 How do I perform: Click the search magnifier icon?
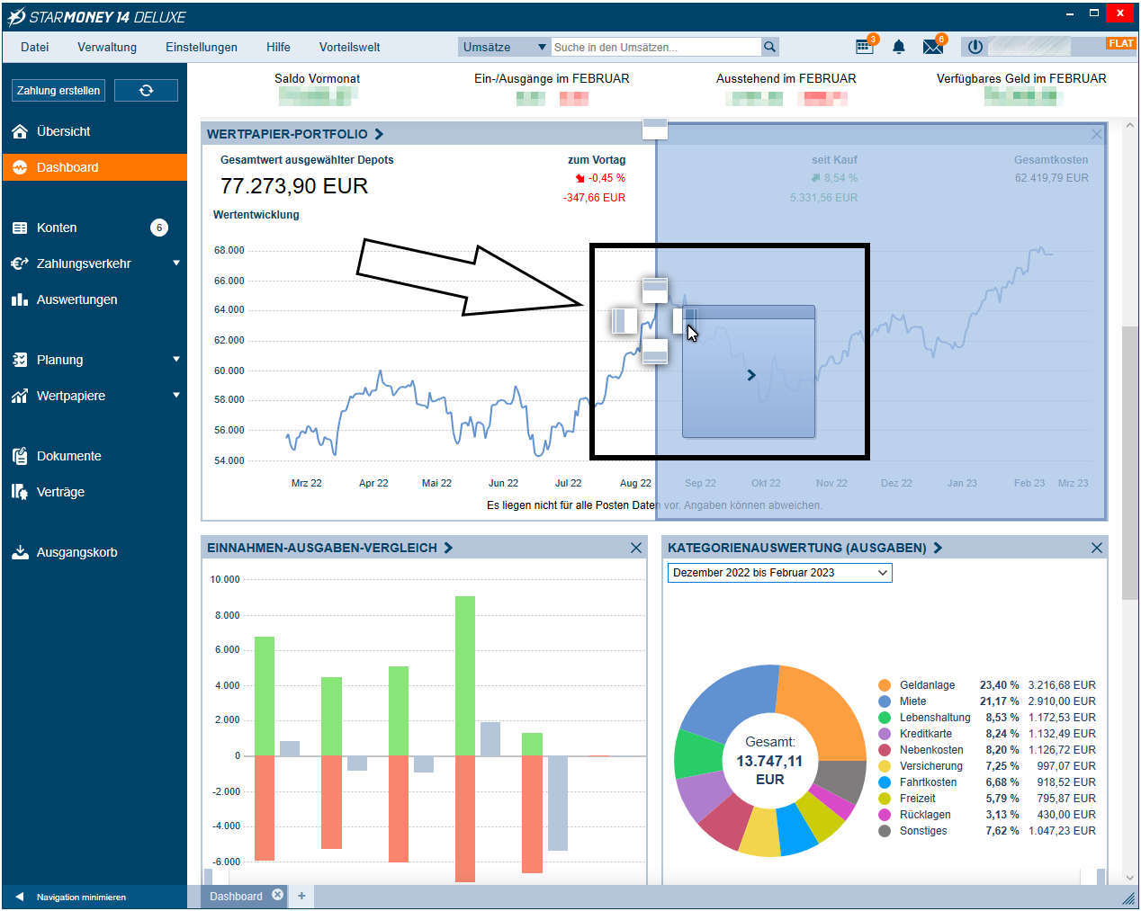point(769,47)
